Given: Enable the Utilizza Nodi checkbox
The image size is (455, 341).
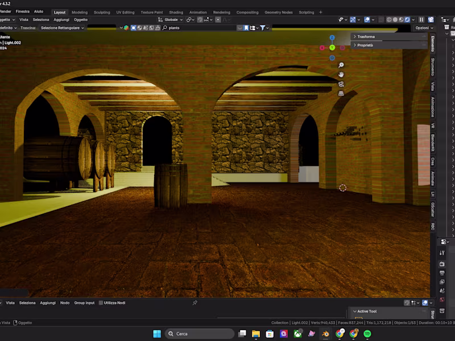Looking at the screenshot, I should (x=101, y=303).
